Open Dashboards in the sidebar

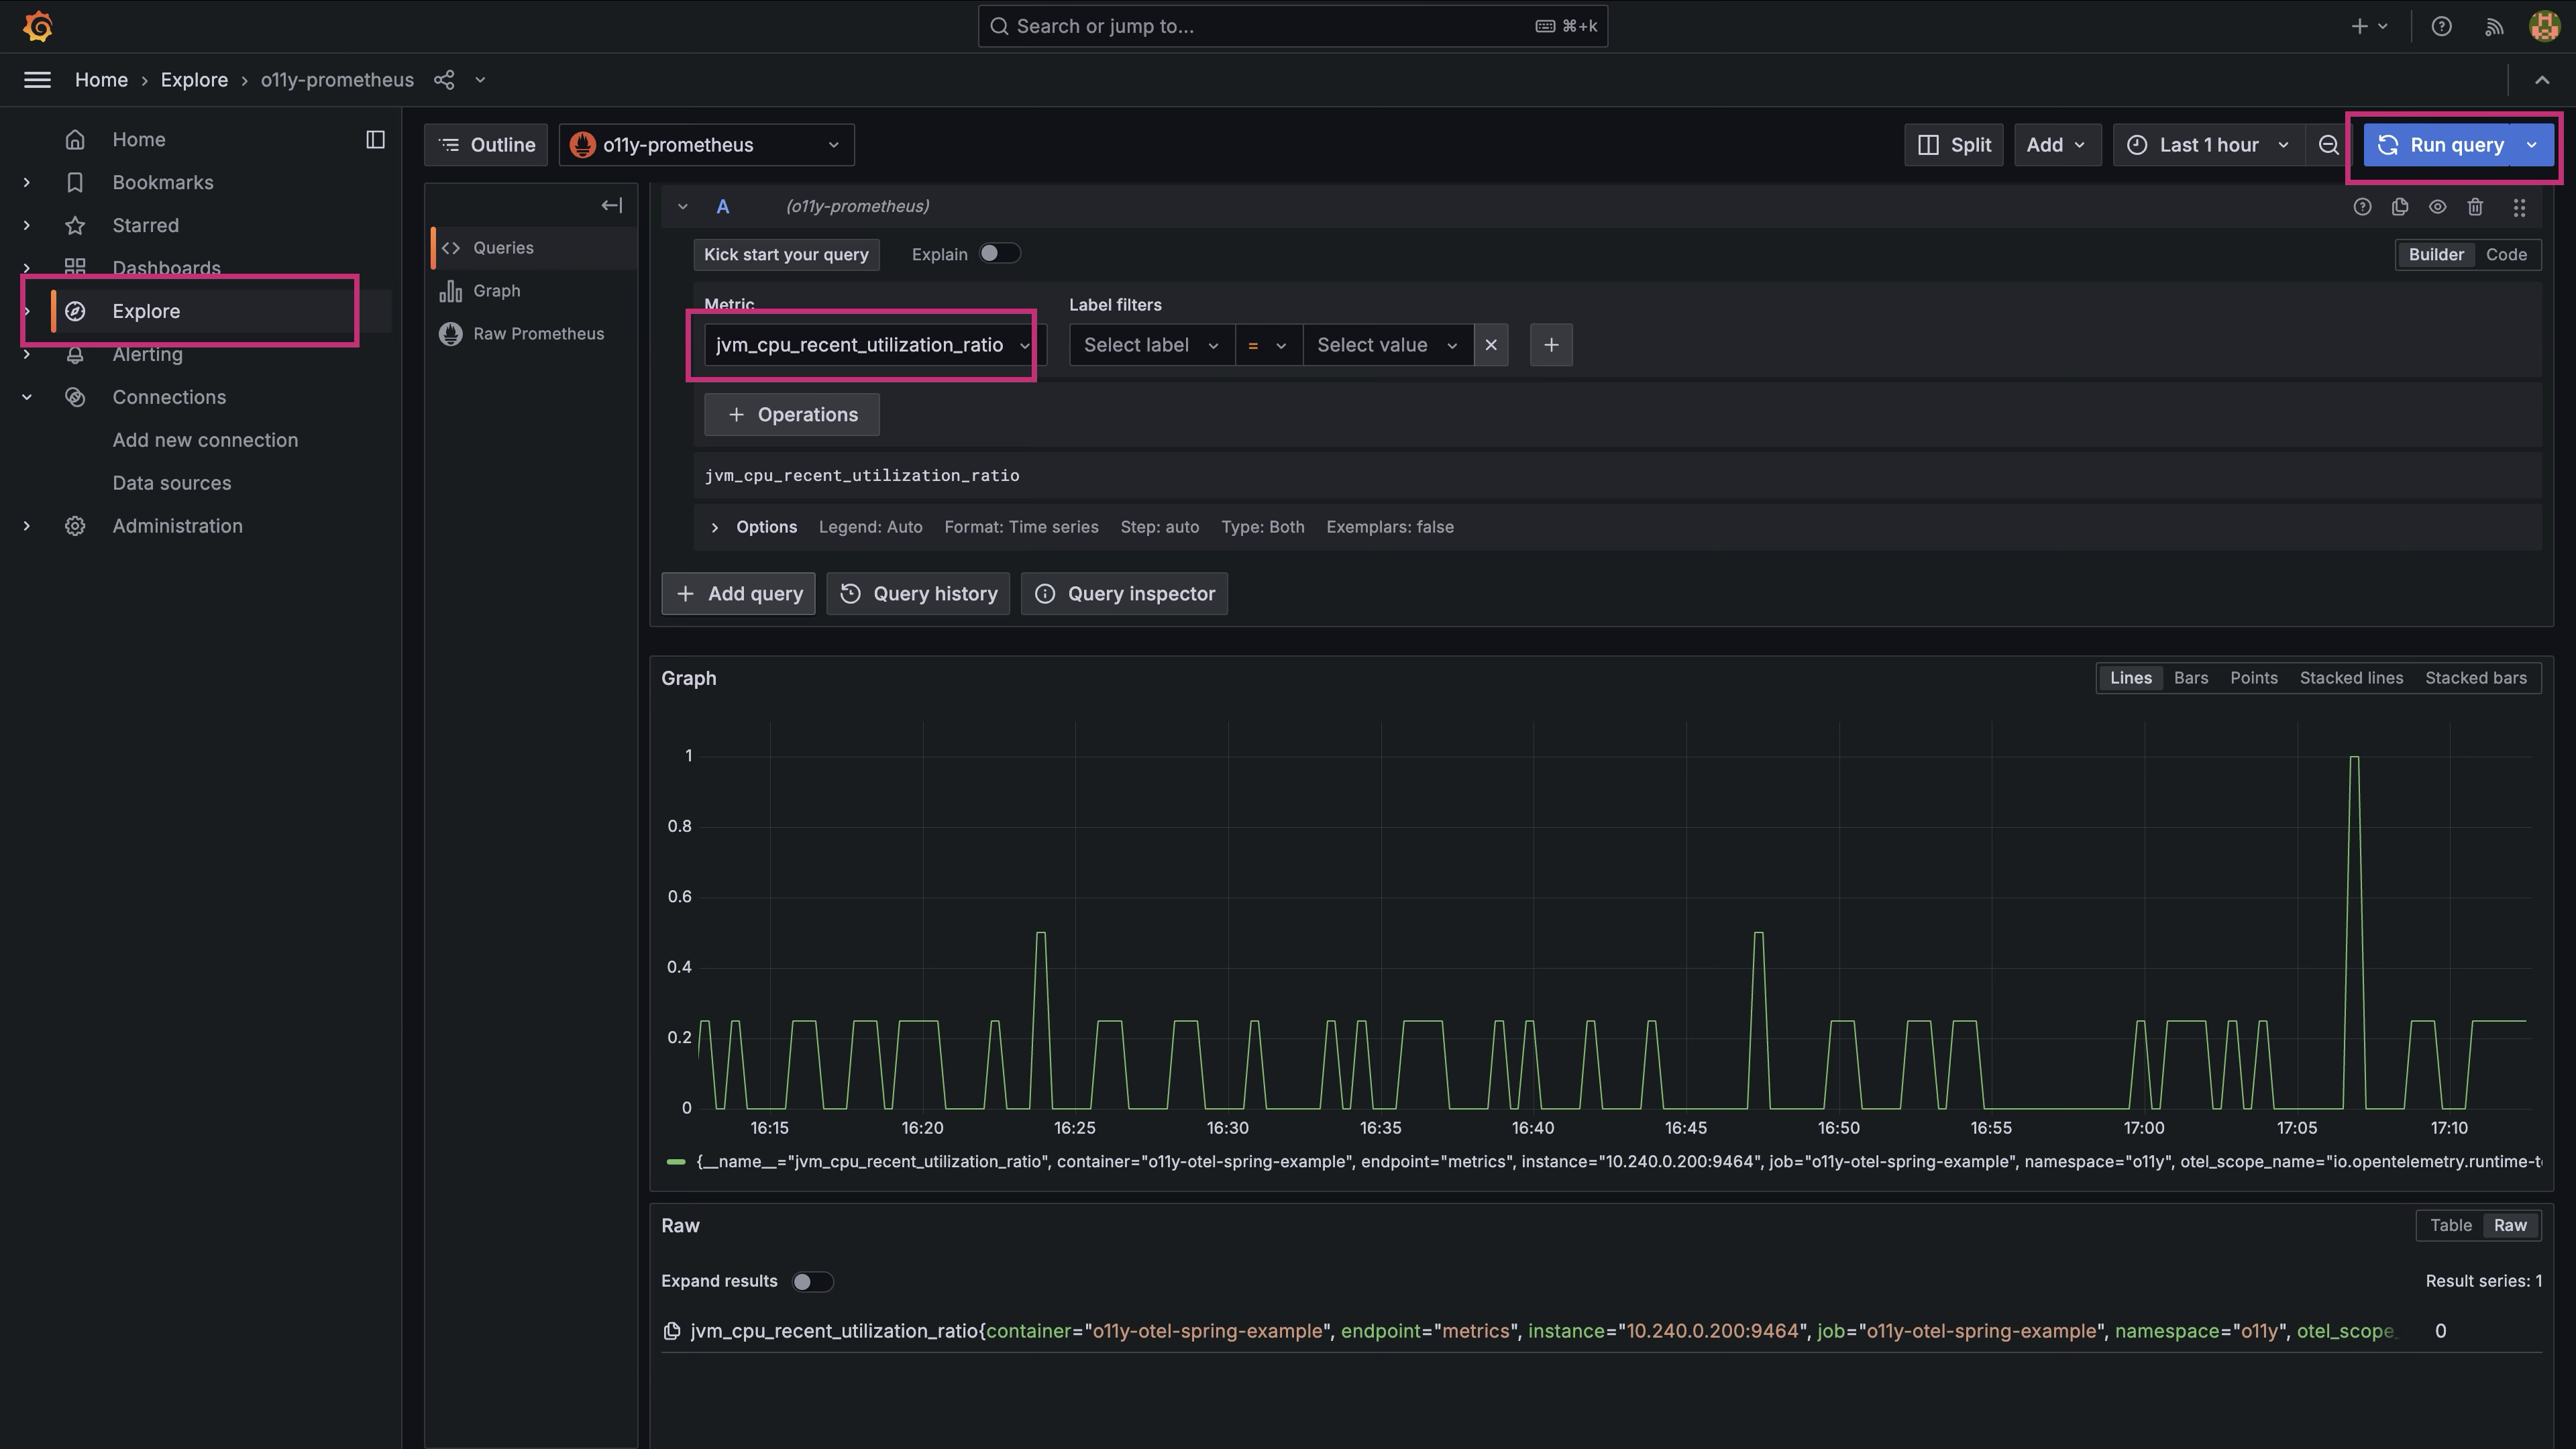coord(166,268)
